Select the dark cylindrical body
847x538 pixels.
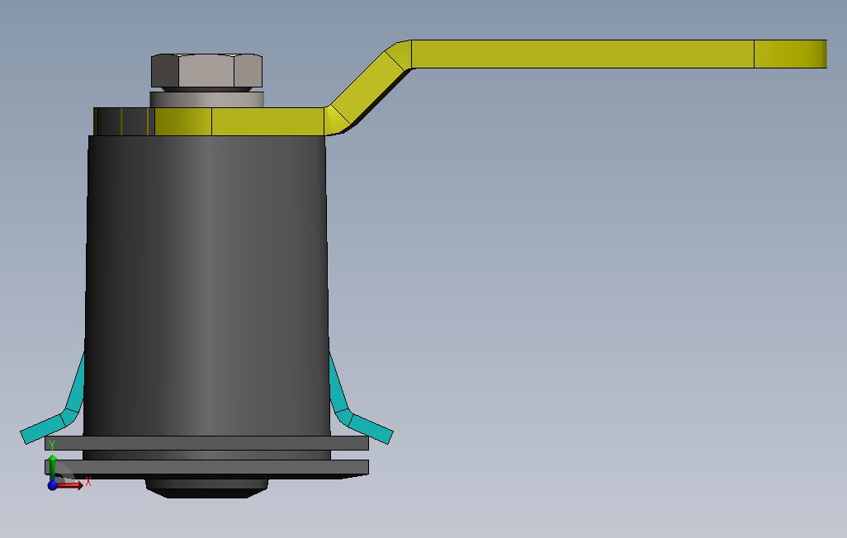[x=206, y=286]
